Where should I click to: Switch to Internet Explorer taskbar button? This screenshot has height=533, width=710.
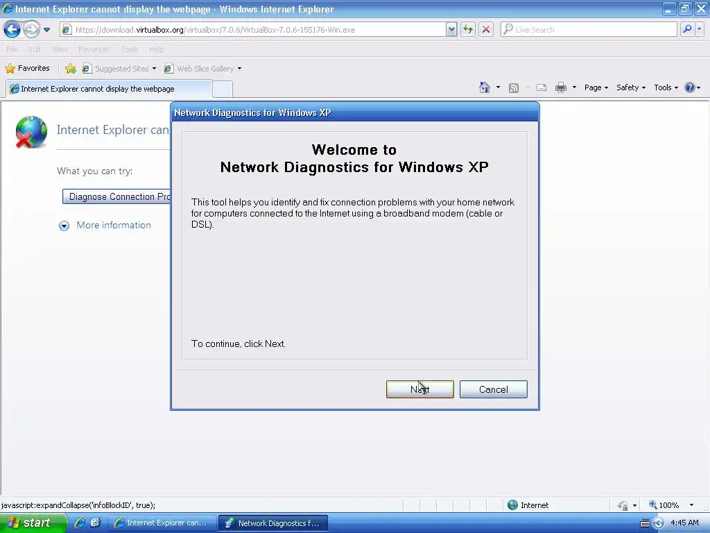click(x=161, y=523)
